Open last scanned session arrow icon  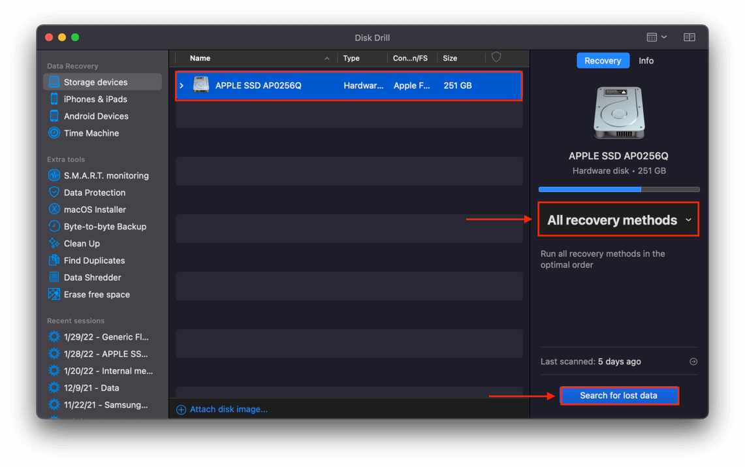pos(693,362)
